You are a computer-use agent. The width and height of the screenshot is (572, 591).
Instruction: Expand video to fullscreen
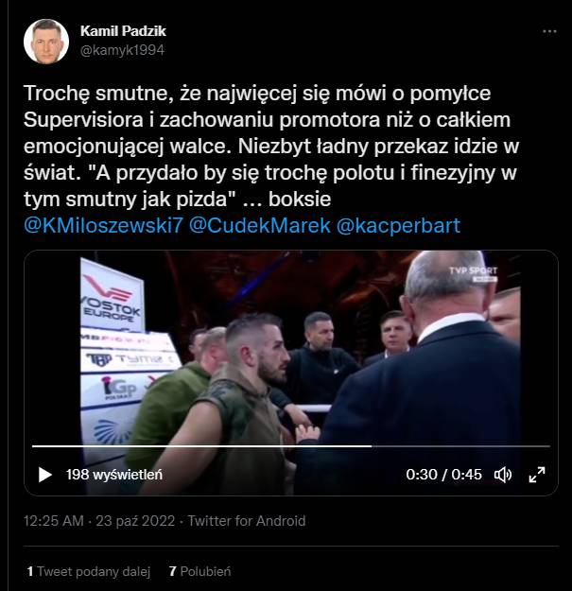(x=537, y=475)
